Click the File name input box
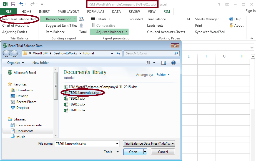 pos(87,144)
